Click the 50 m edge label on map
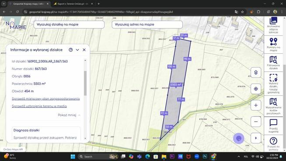 [x=169, y=127]
